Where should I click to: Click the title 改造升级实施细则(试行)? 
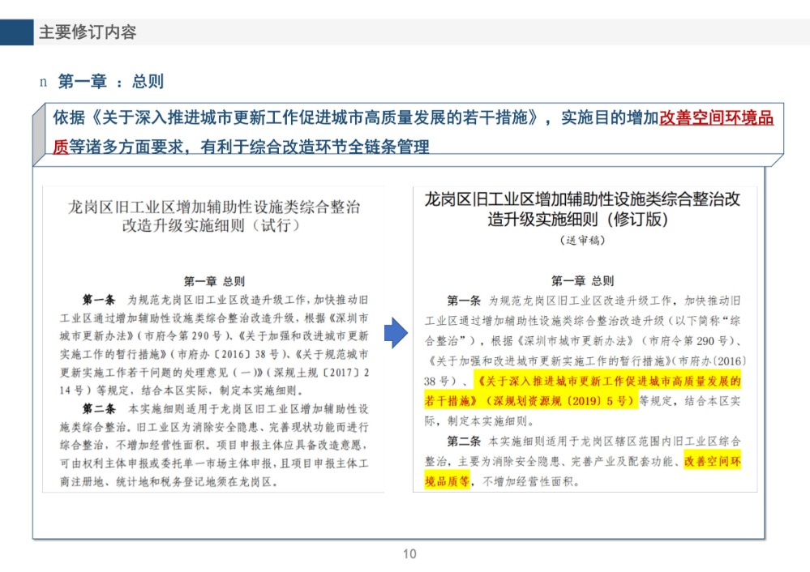(x=211, y=225)
